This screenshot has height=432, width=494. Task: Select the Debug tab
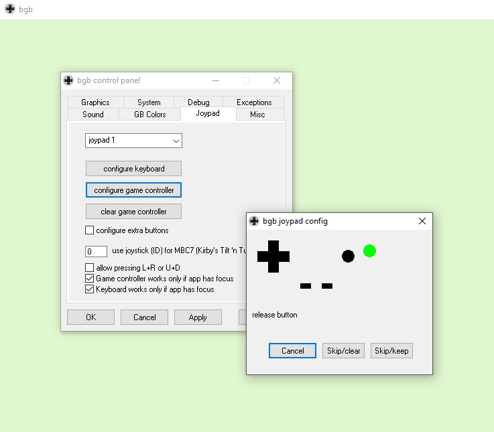(198, 102)
